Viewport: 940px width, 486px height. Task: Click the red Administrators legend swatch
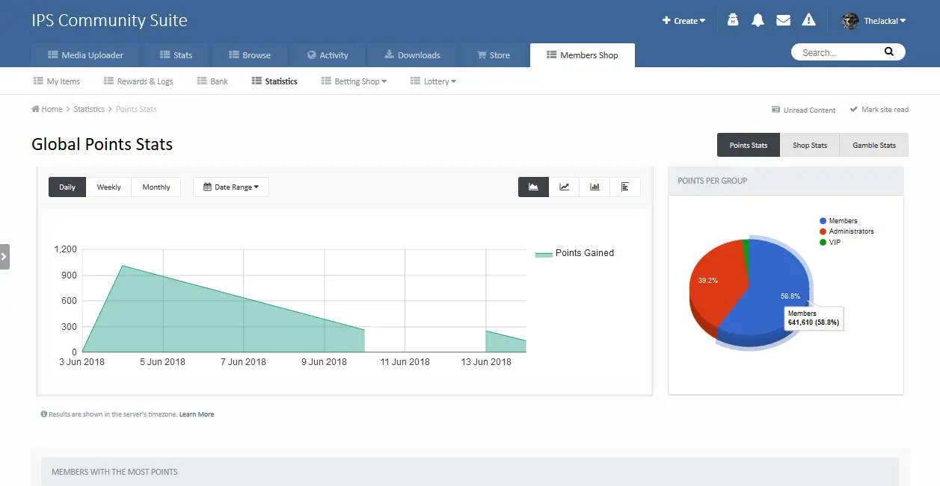pos(823,231)
